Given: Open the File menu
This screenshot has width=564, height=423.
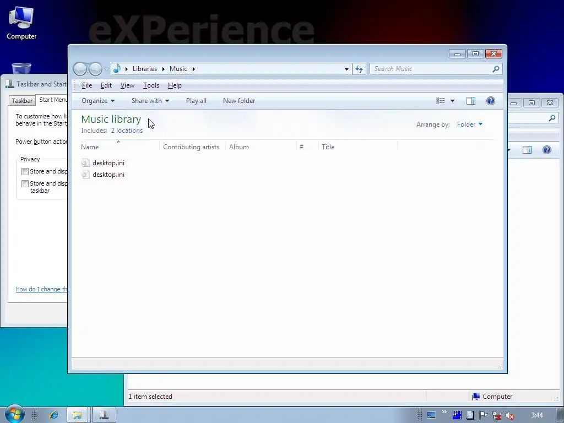Looking at the screenshot, I should click(87, 85).
